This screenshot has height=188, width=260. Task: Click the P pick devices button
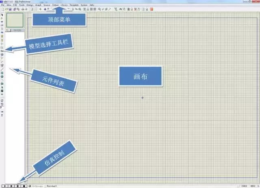point(6,30)
